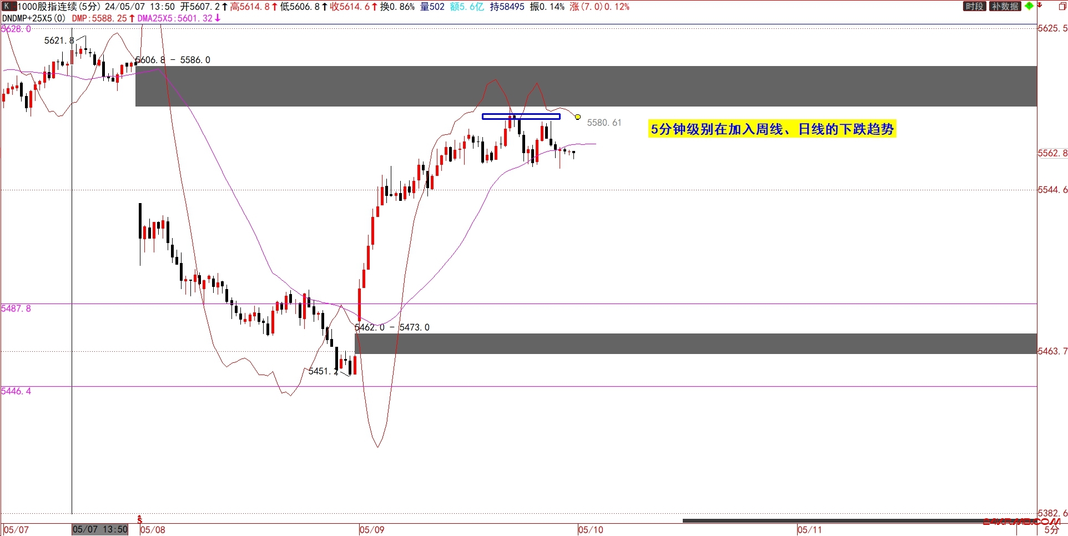This screenshot has width=1068, height=536.
Task: Click the DMA25X5:5601.32 indicator value
Action: click(175, 18)
